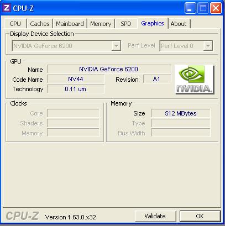Close the CPU-Z window
This screenshot has width=225, height=226.
(216, 8)
